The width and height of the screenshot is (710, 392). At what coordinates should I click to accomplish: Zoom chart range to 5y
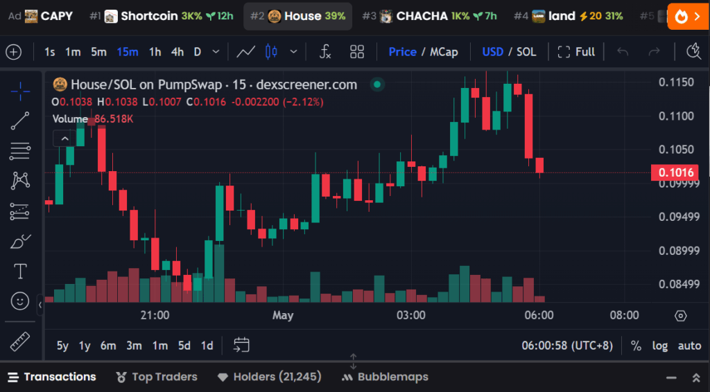(x=62, y=346)
